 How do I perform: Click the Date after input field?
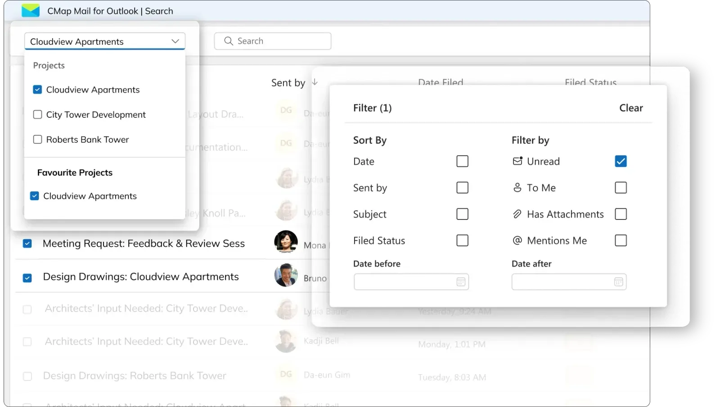coord(569,282)
